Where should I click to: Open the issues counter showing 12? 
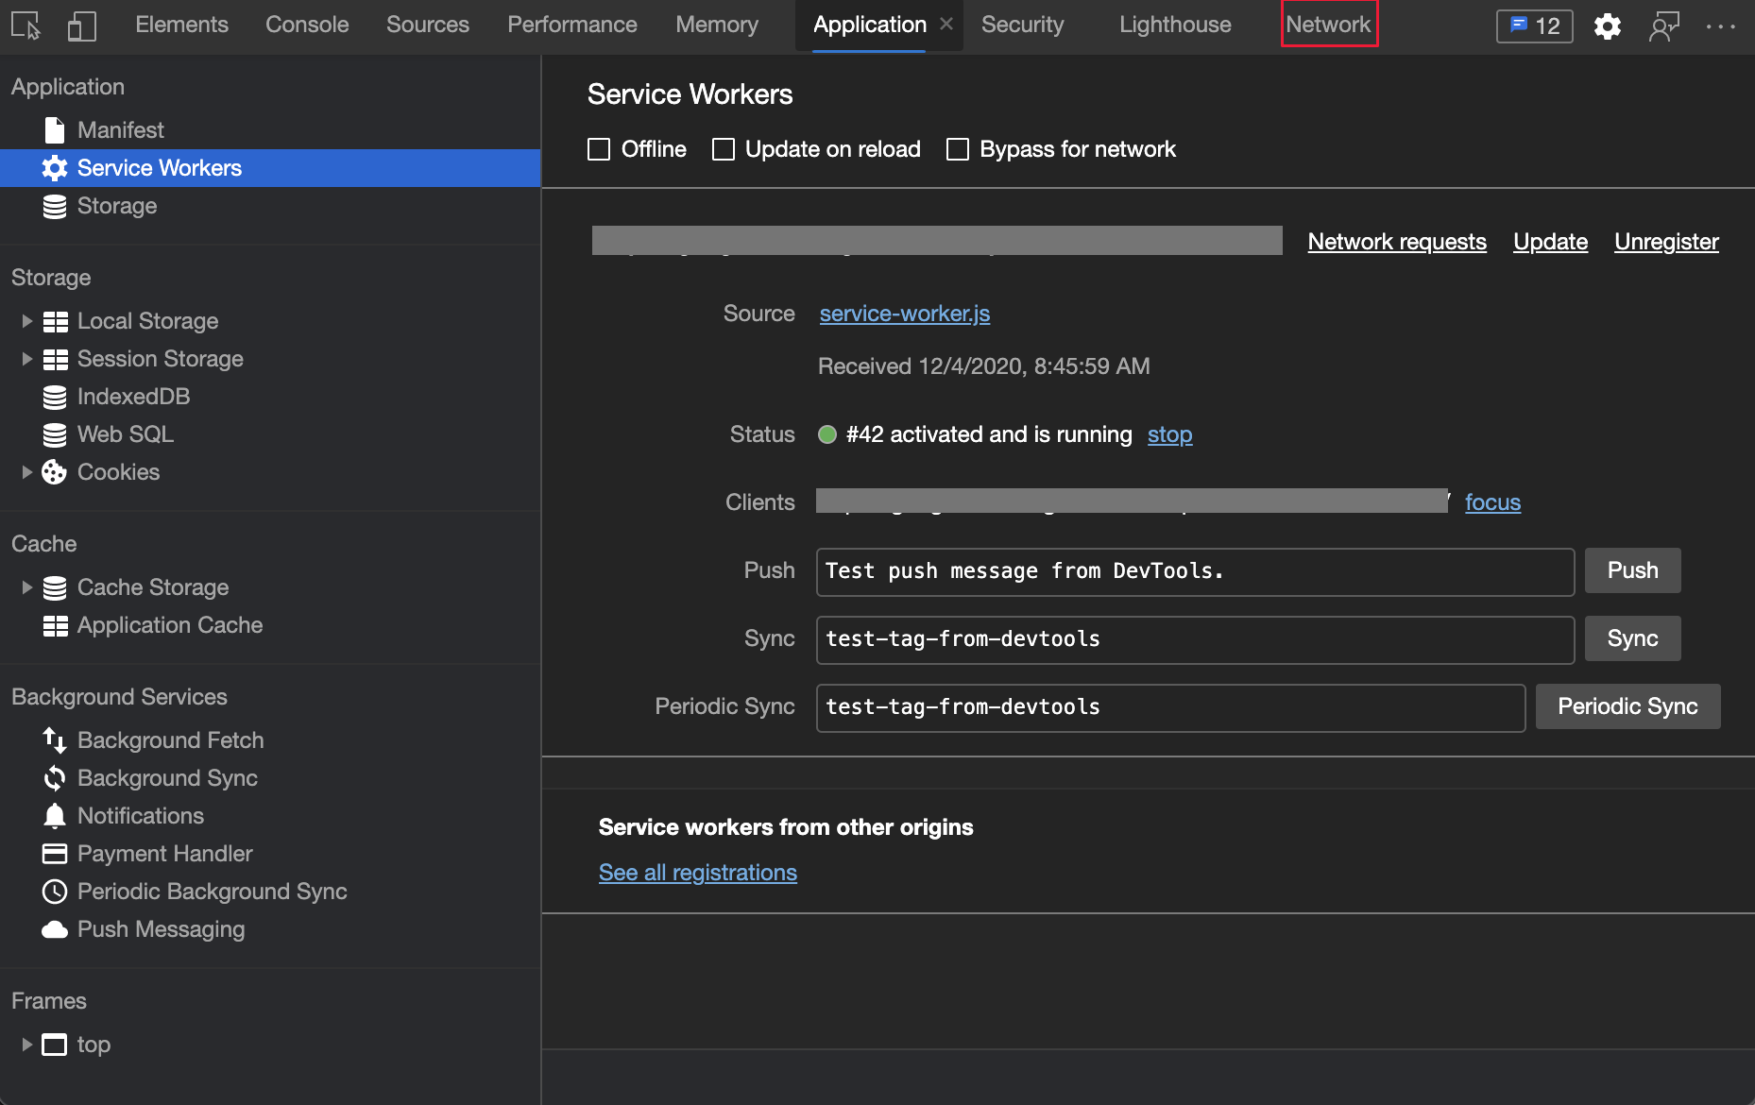pyautogui.click(x=1533, y=27)
